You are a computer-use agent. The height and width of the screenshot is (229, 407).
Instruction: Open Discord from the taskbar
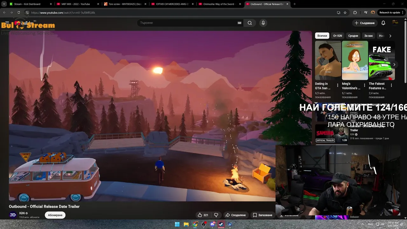(212, 224)
